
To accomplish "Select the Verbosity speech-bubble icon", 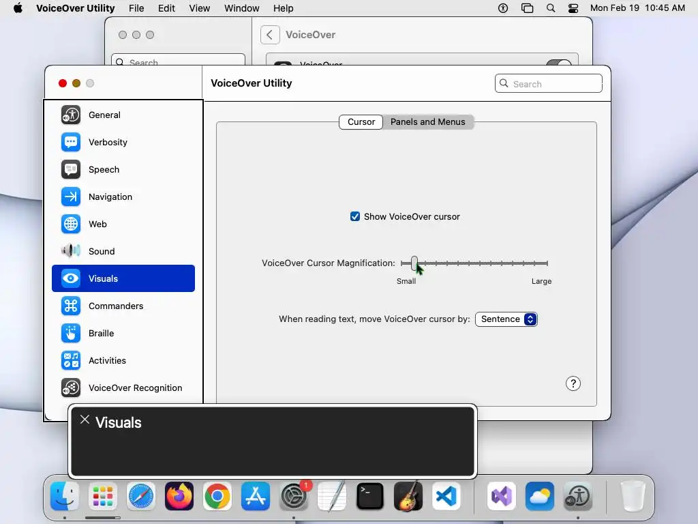I will (71, 142).
